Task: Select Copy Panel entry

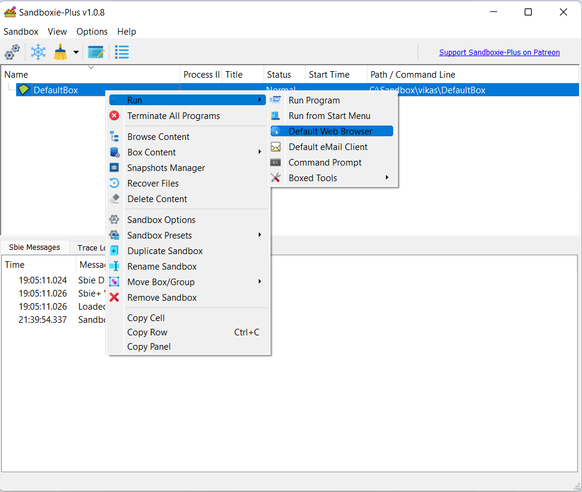Action: (188, 347)
